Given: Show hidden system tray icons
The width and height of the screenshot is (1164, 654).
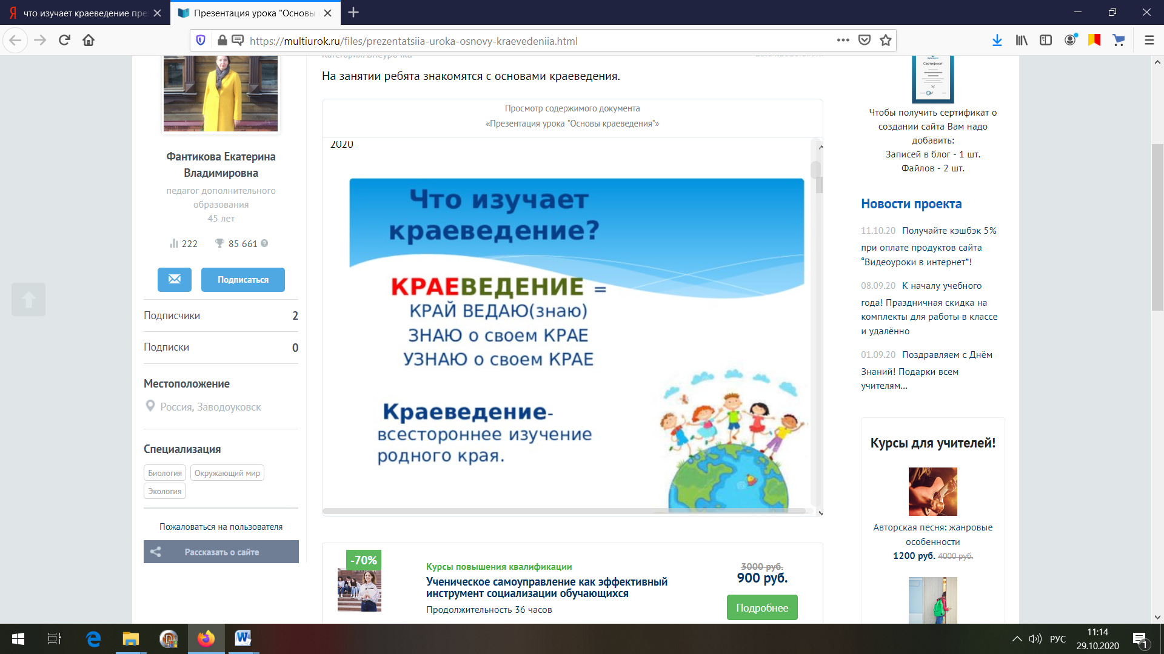Looking at the screenshot, I should [x=1017, y=639].
